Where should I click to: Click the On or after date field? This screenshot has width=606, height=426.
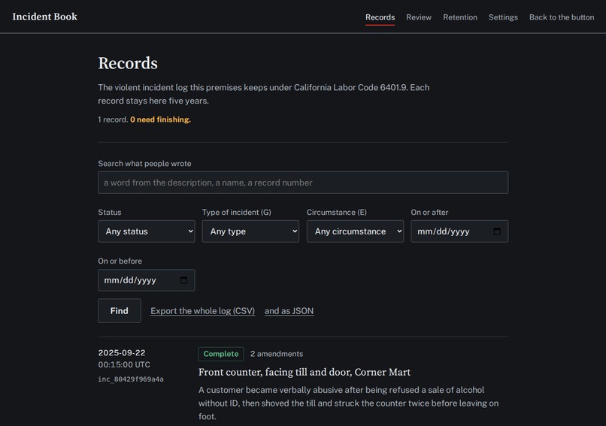click(459, 231)
